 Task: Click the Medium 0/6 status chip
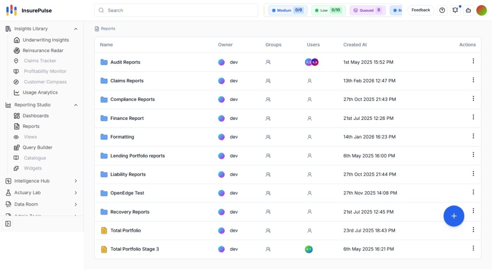click(288, 10)
